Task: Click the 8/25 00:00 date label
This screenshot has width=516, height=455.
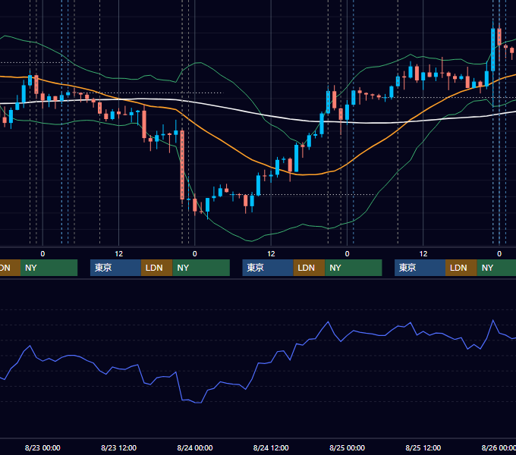Action: (x=348, y=447)
